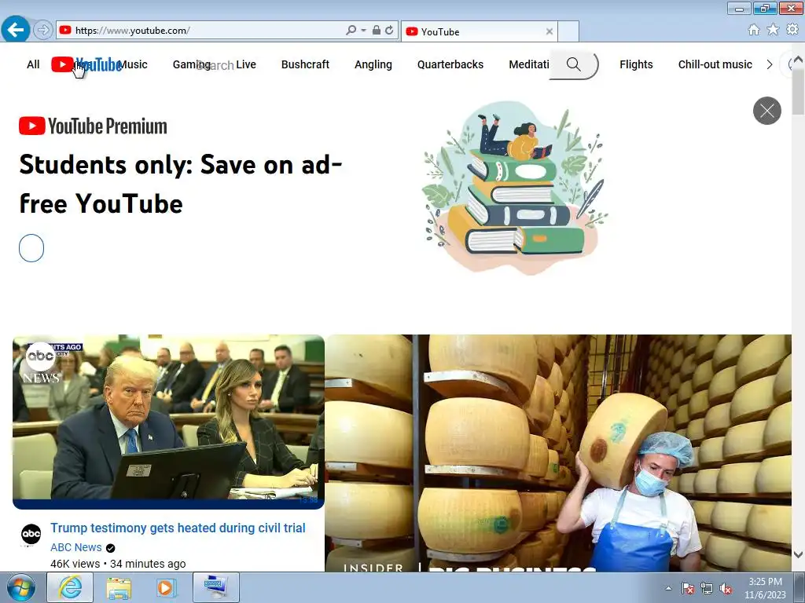Open the Action Center flag tray icon
This screenshot has width=805, height=603.
688,588
